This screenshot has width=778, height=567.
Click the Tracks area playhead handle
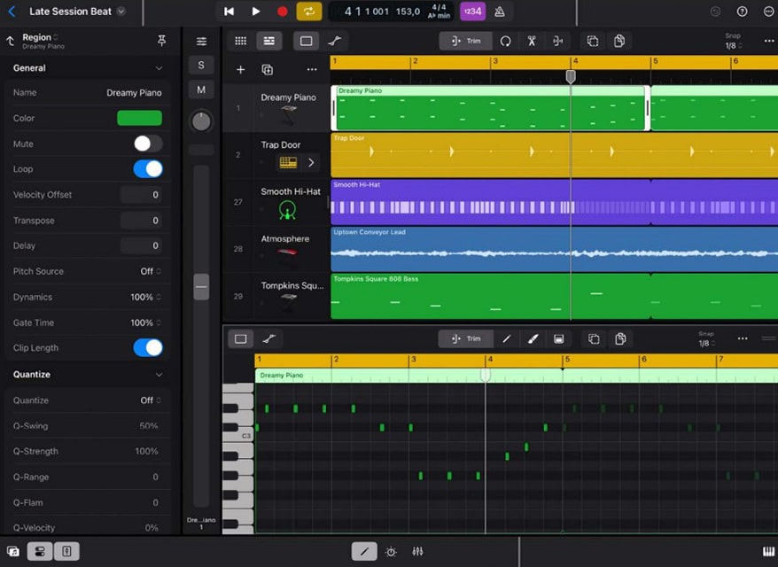pos(571,76)
